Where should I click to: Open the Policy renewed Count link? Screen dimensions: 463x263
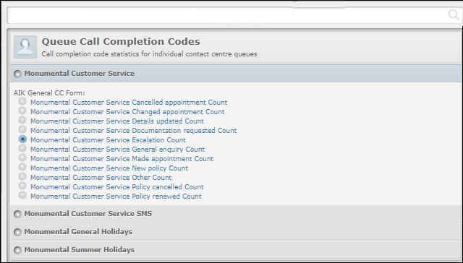click(x=116, y=197)
